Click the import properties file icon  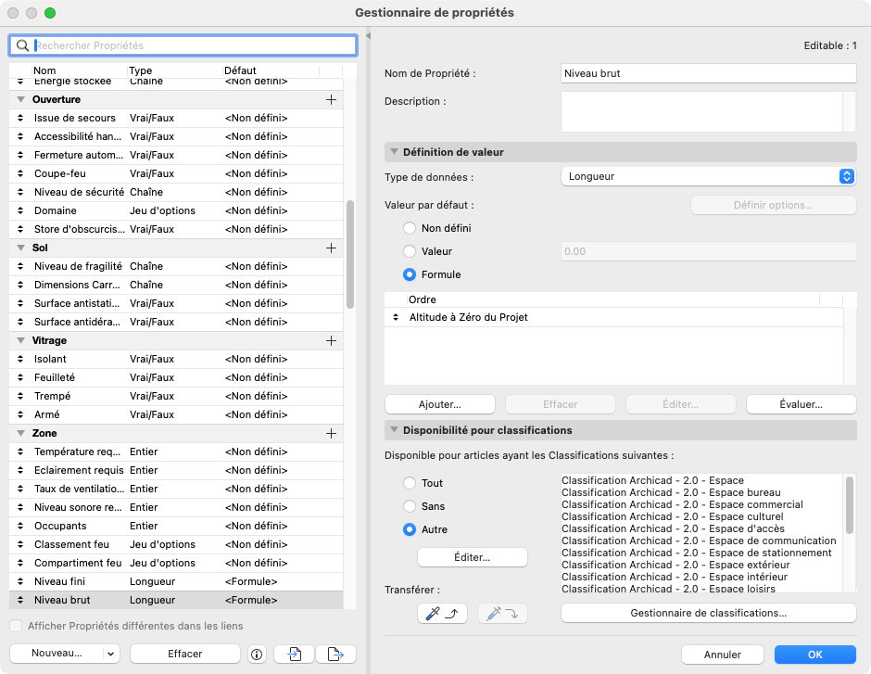point(295,654)
